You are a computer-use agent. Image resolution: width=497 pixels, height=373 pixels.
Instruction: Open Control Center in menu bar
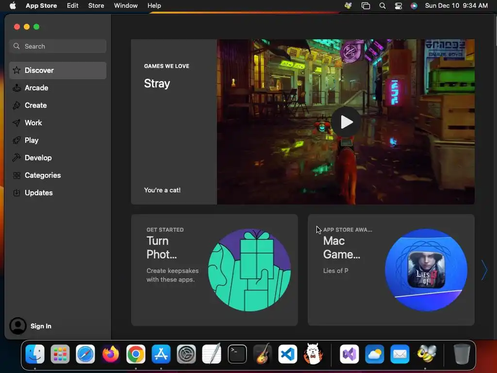[398, 5]
